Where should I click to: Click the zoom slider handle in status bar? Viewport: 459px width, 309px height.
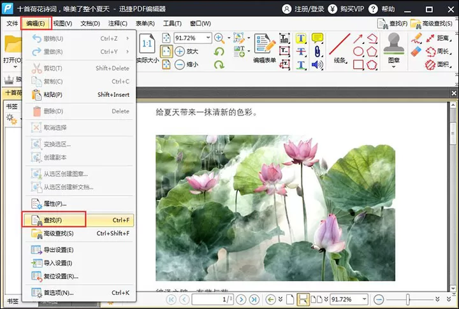[x=407, y=299]
